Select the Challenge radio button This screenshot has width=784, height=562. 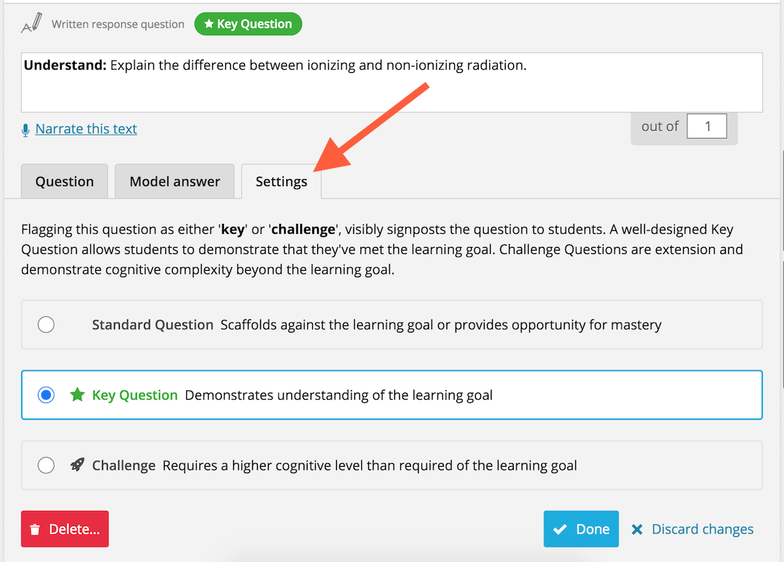(46, 465)
